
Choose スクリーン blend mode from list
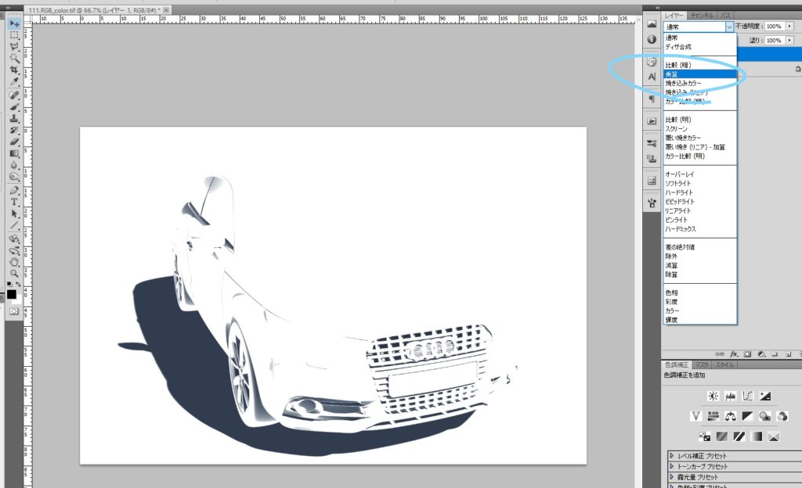point(677,128)
